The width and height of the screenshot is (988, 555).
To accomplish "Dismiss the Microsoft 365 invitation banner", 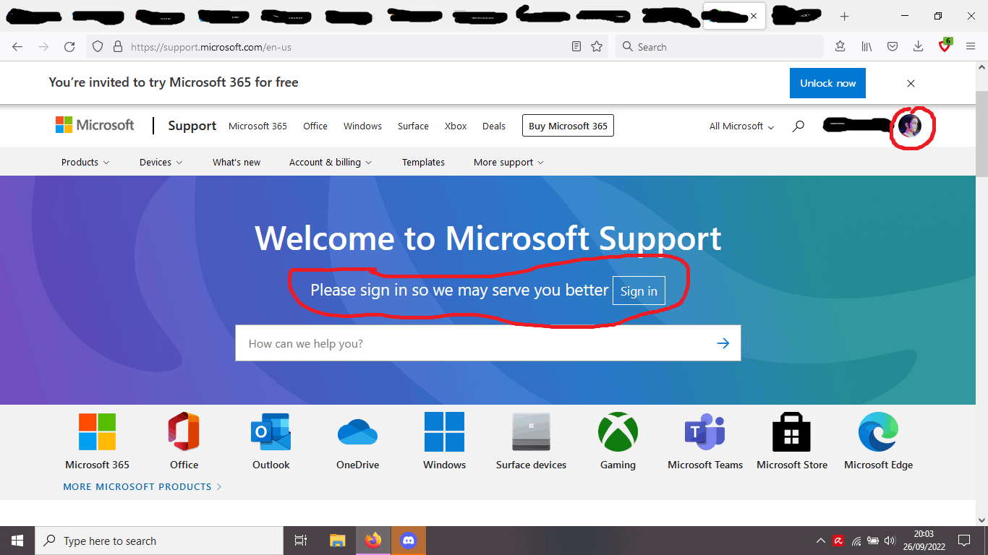I will [x=911, y=83].
